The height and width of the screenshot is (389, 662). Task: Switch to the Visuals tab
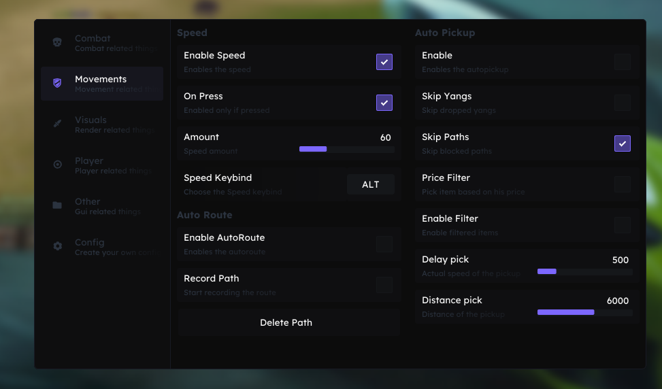pyautogui.click(x=102, y=124)
